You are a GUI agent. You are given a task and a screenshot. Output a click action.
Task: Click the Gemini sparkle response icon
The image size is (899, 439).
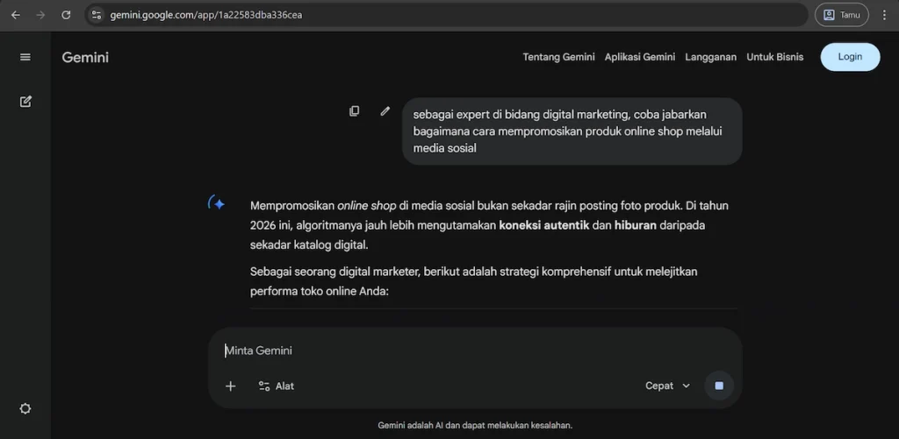click(x=216, y=203)
